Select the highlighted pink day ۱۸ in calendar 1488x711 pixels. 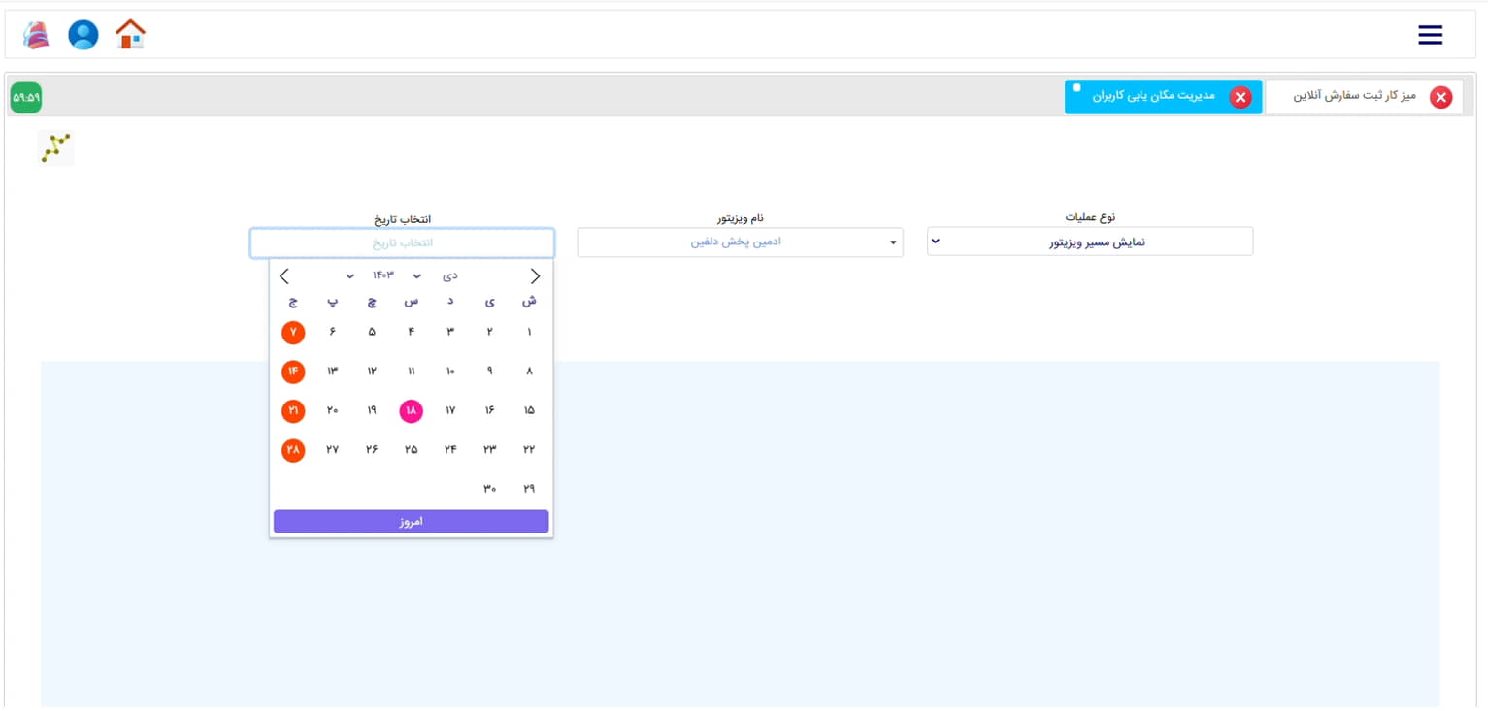pos(411,411)
